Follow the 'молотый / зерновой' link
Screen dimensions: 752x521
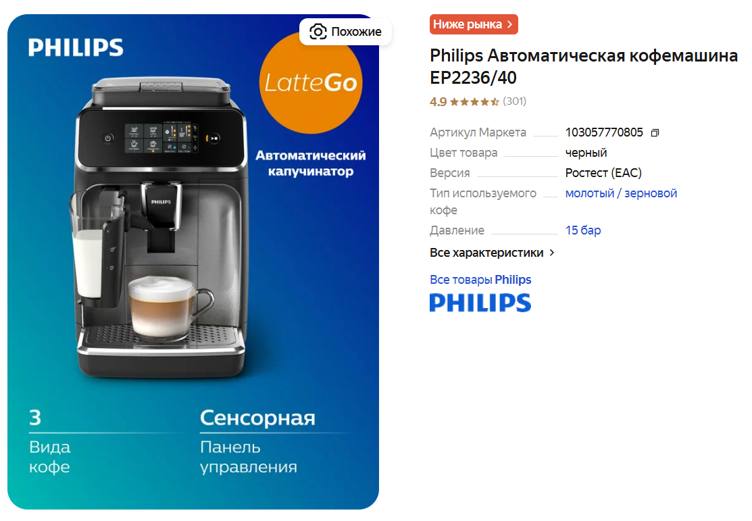pyautogui.click(x=621, y=193)
